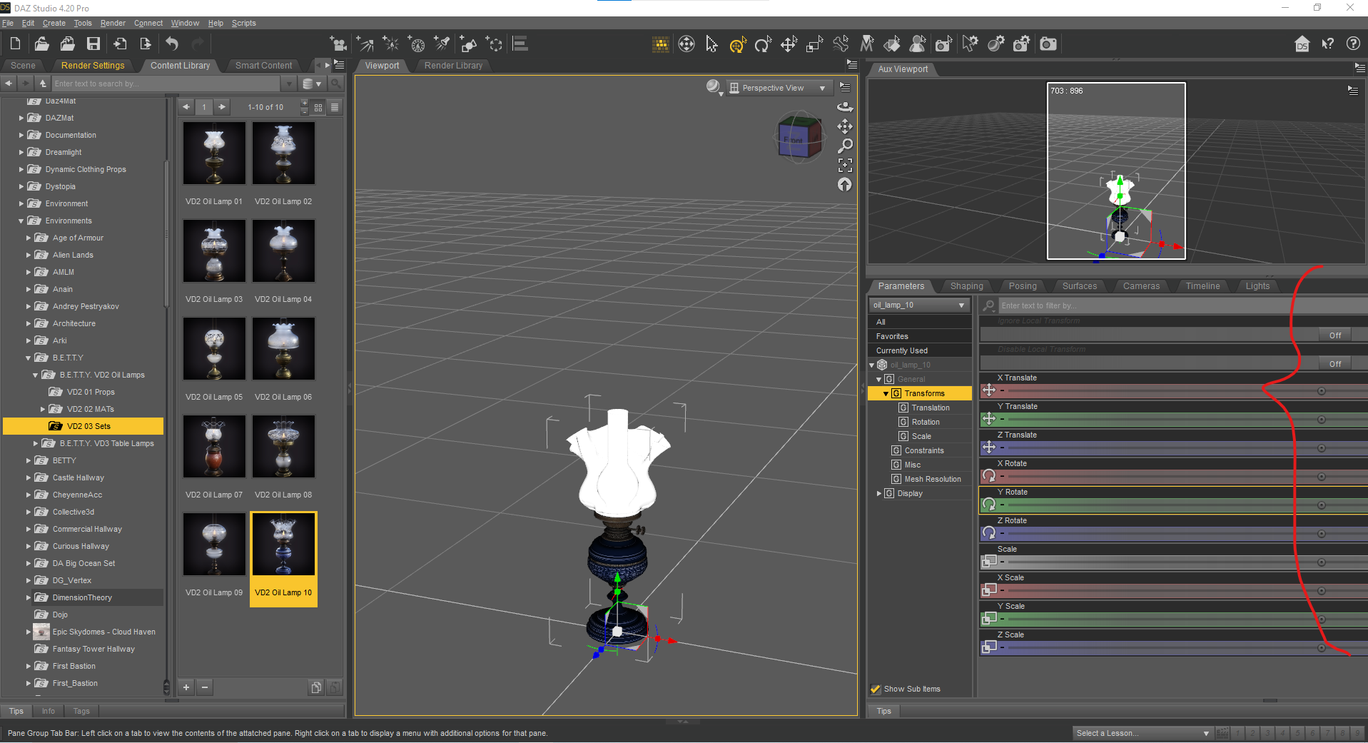Open the oil_lamp_10 node selector dropdown
1368x743 pixels.
point(919,305)
